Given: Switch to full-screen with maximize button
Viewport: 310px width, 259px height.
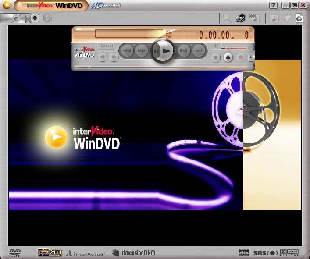Looking at the screenshot, I should (294, 5).
